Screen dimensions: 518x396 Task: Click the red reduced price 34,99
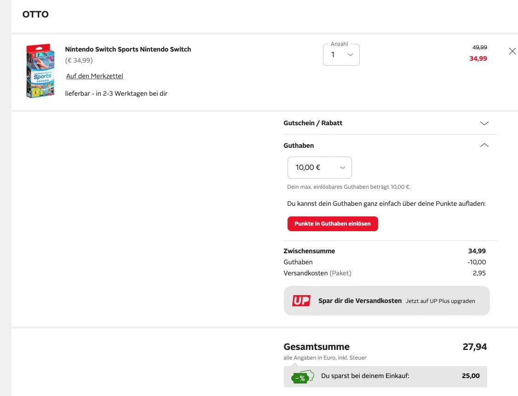tap(478, 58)
